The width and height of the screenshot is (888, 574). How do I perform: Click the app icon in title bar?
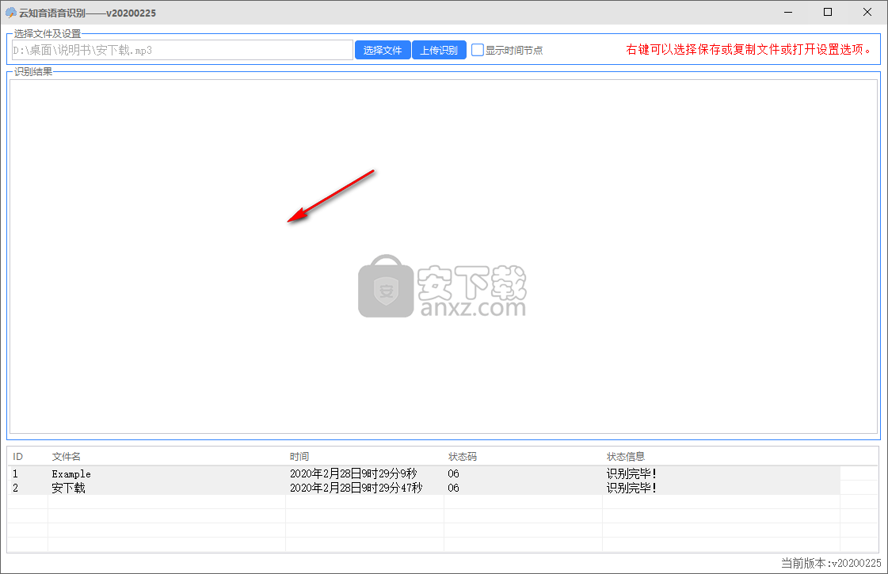tap(10, 13)
